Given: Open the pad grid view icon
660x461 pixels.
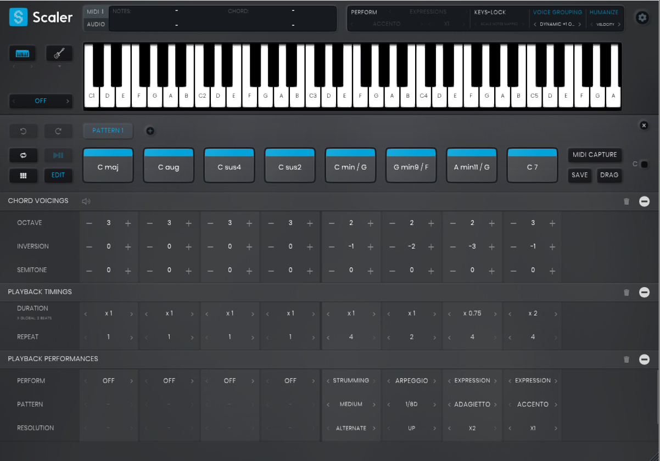Looking at the screenshot, I should click(23, 176).
